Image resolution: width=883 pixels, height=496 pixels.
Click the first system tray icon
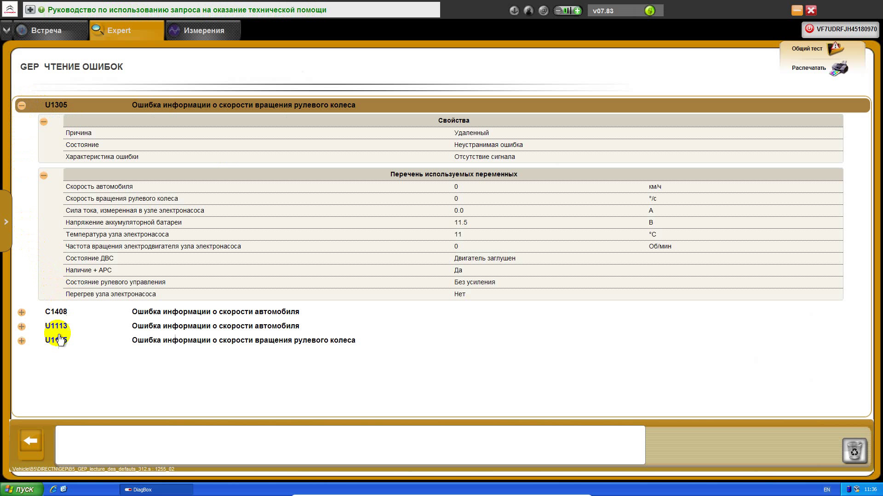point(849,489)
